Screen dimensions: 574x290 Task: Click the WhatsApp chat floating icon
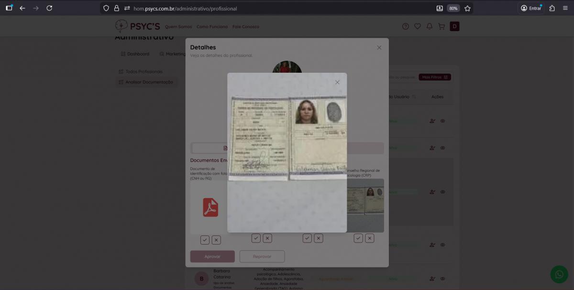tap(559, 274)
